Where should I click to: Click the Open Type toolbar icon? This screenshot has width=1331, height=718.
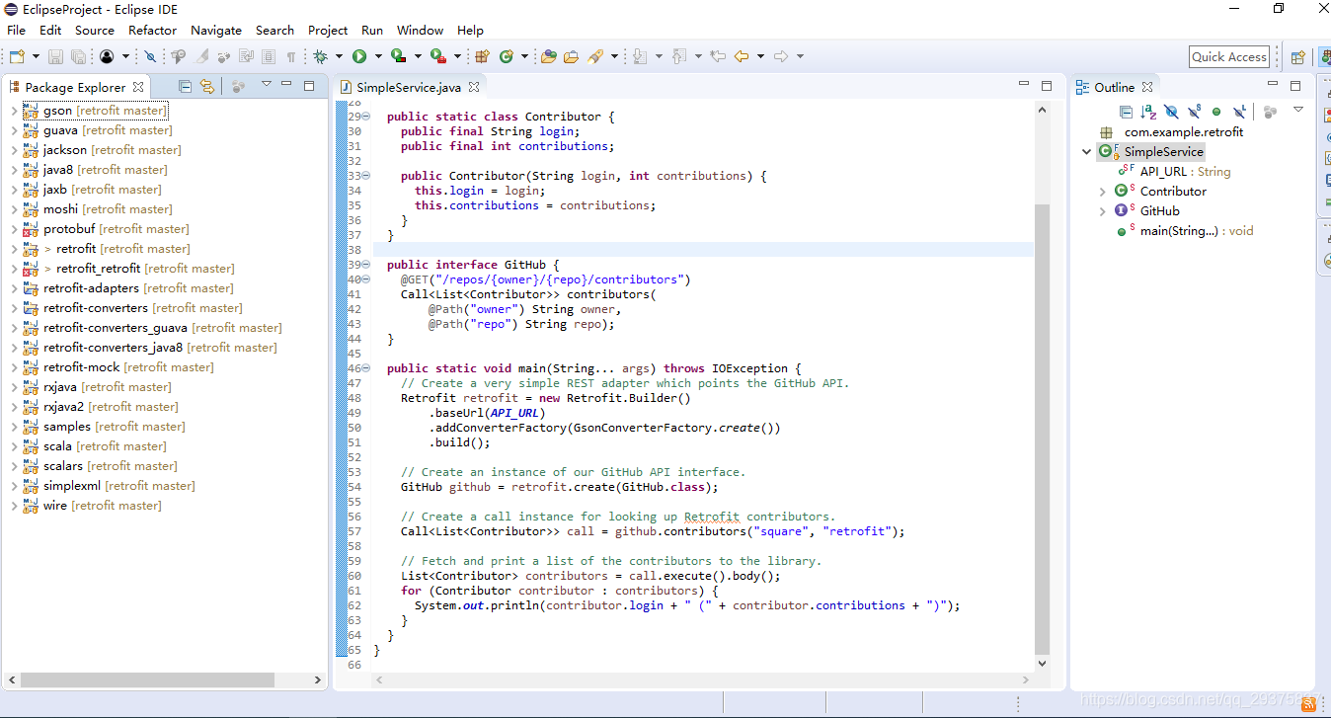[x=548, y=56]
